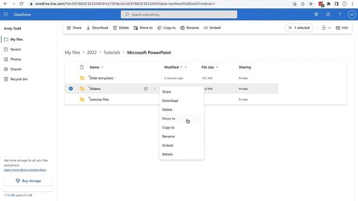Click the Search everything field

coord(179,15)
